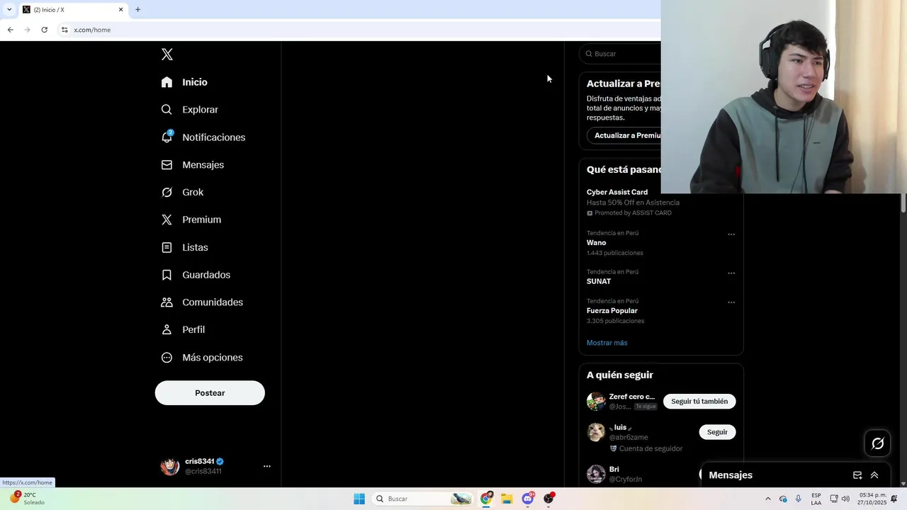Open Listas icon in sidebar
The width and height of the screenshot is (907, 510).
[167, 247]
